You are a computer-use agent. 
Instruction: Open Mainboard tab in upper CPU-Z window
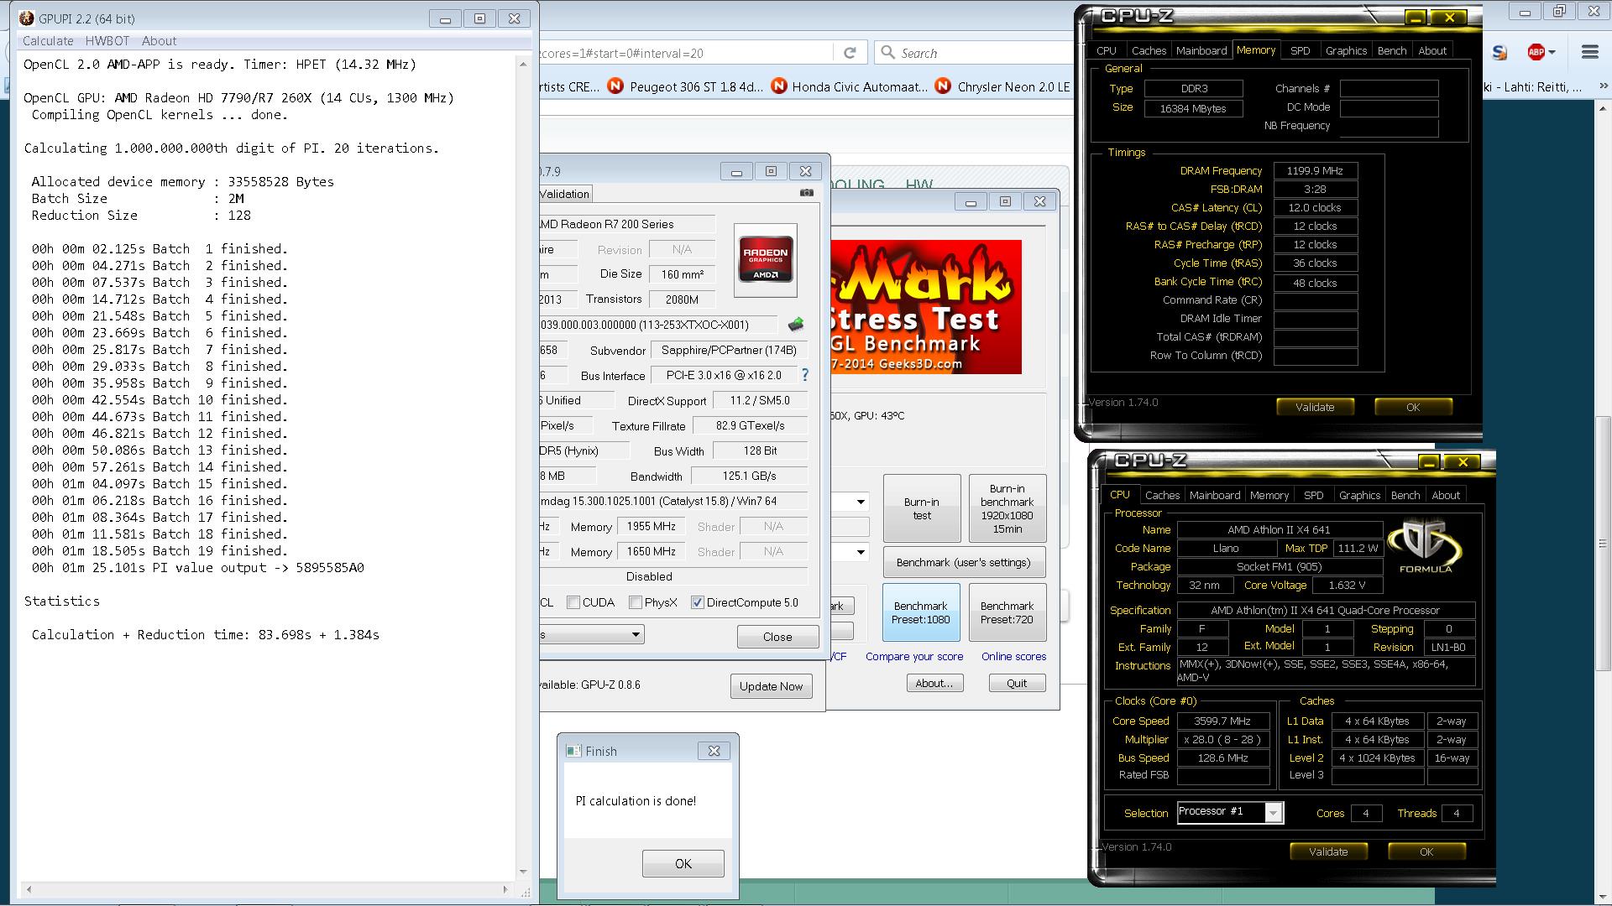(x=1201, y=50)
